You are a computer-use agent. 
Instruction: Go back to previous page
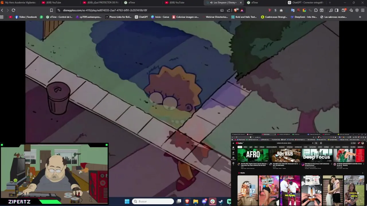2,10
